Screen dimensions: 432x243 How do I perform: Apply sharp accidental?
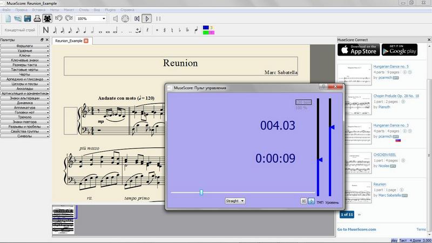[x=165, y=30]
